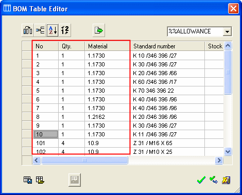This screenshot has height=195, width=242.
Task: Toggle the A-Z sort button
Action: pyautogui.click(x=53, y=30)
